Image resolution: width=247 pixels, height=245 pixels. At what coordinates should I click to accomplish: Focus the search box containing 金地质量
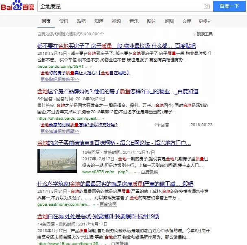(125, 6)
